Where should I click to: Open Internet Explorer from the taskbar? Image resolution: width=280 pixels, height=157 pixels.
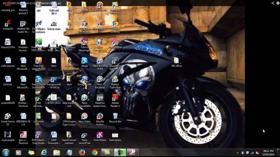pyautogui.click(x=44, y=153)
